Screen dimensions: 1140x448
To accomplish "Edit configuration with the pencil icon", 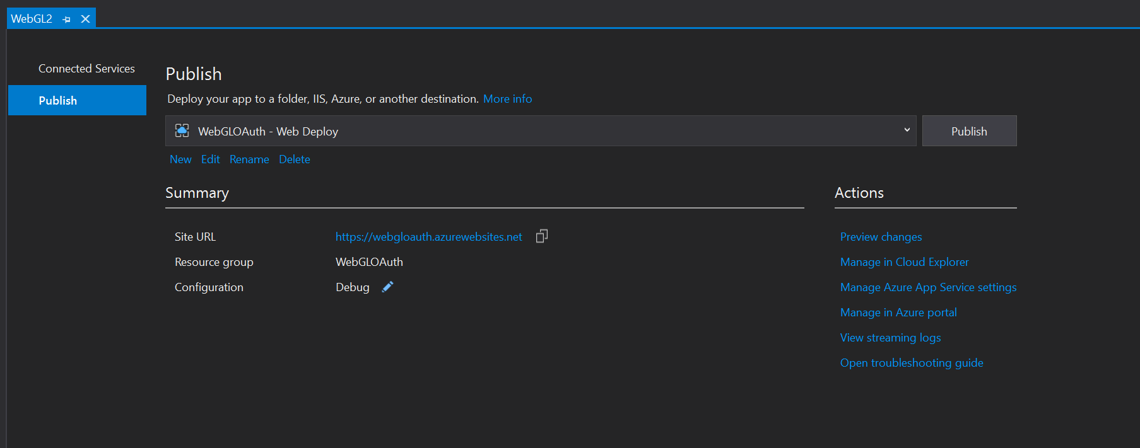I will (387, 287).
